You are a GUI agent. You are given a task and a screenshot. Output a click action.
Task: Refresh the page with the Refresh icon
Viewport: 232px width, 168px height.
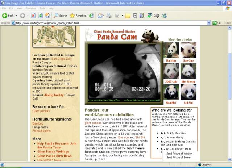[x=40, y=16]
